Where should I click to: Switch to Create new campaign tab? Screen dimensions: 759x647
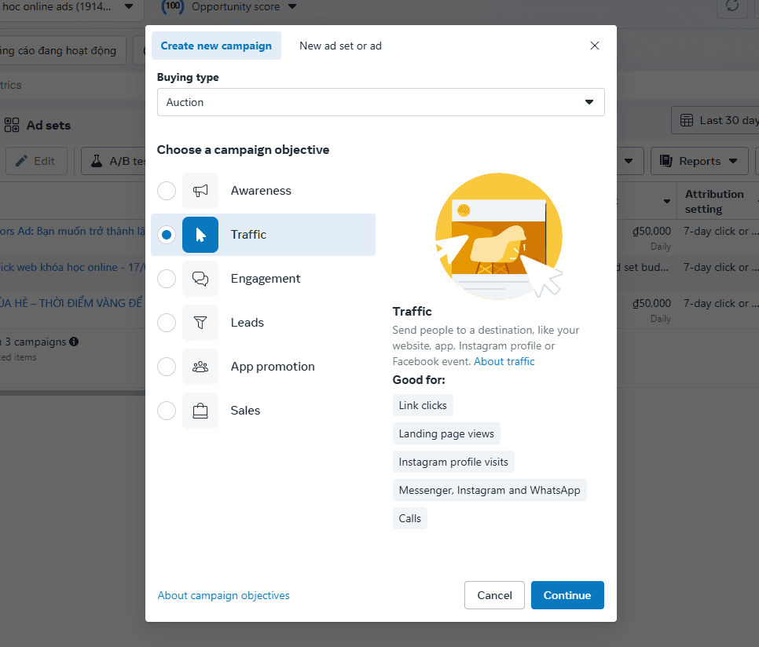[216, 46]
